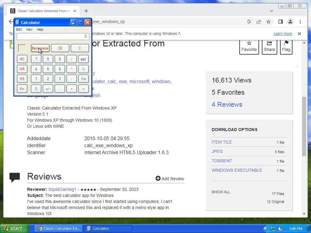Hit the 5 key on Calculator

coord(48,69)
